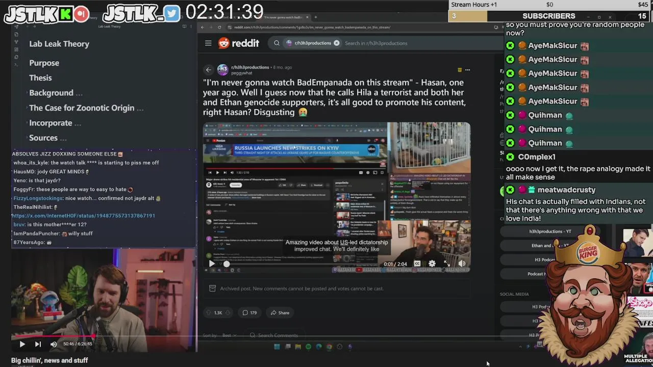Open Reddit video settings gear

click(432, 264)
